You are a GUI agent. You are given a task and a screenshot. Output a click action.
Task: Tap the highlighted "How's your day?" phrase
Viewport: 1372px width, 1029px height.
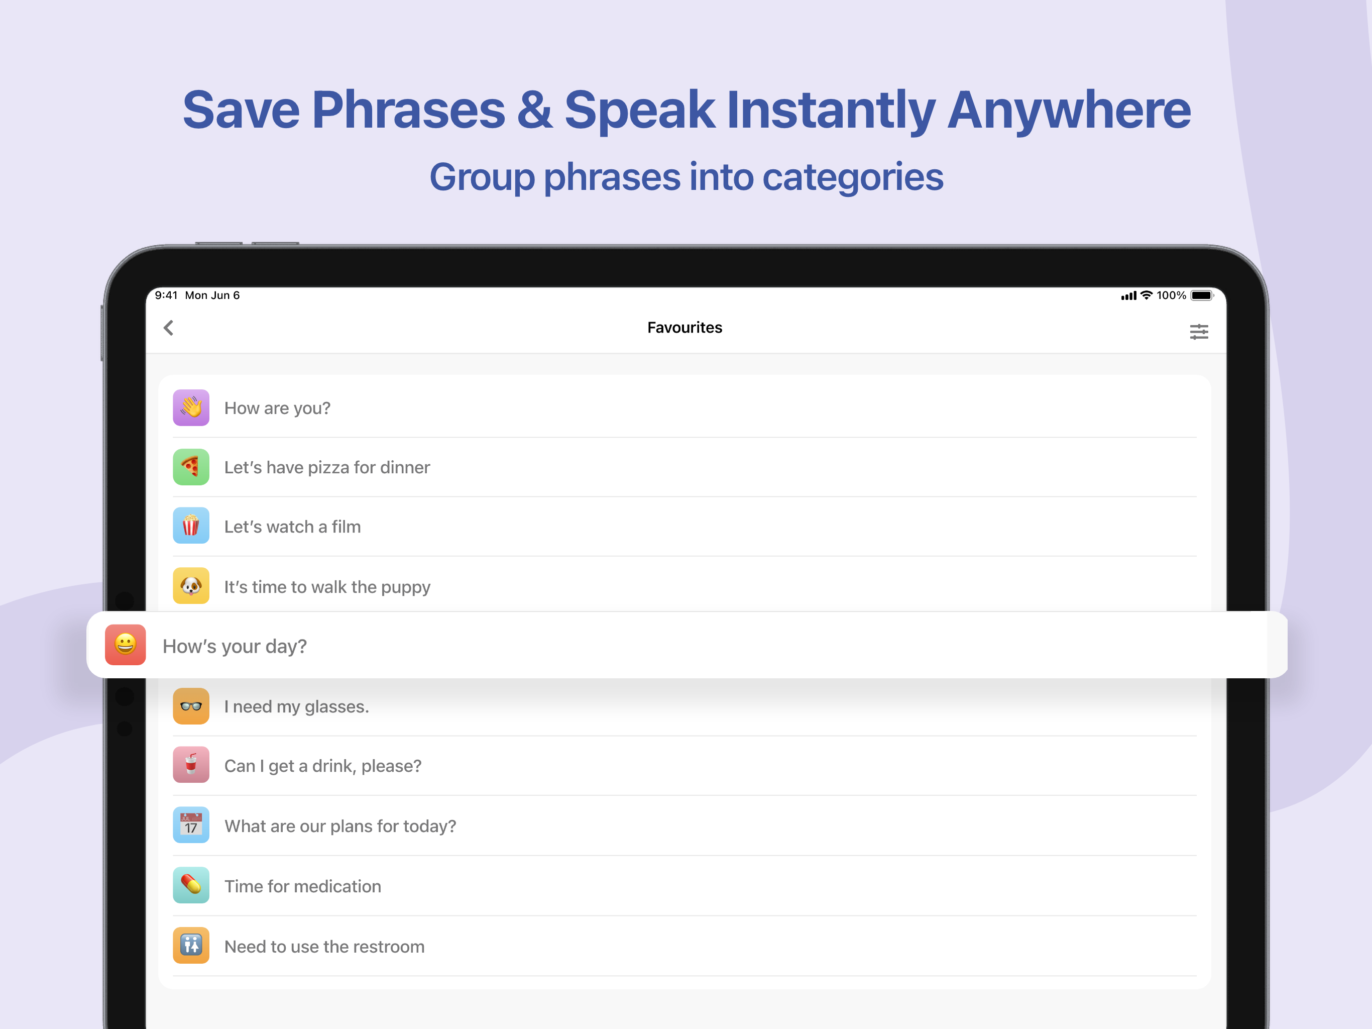[x=687, y=645]
